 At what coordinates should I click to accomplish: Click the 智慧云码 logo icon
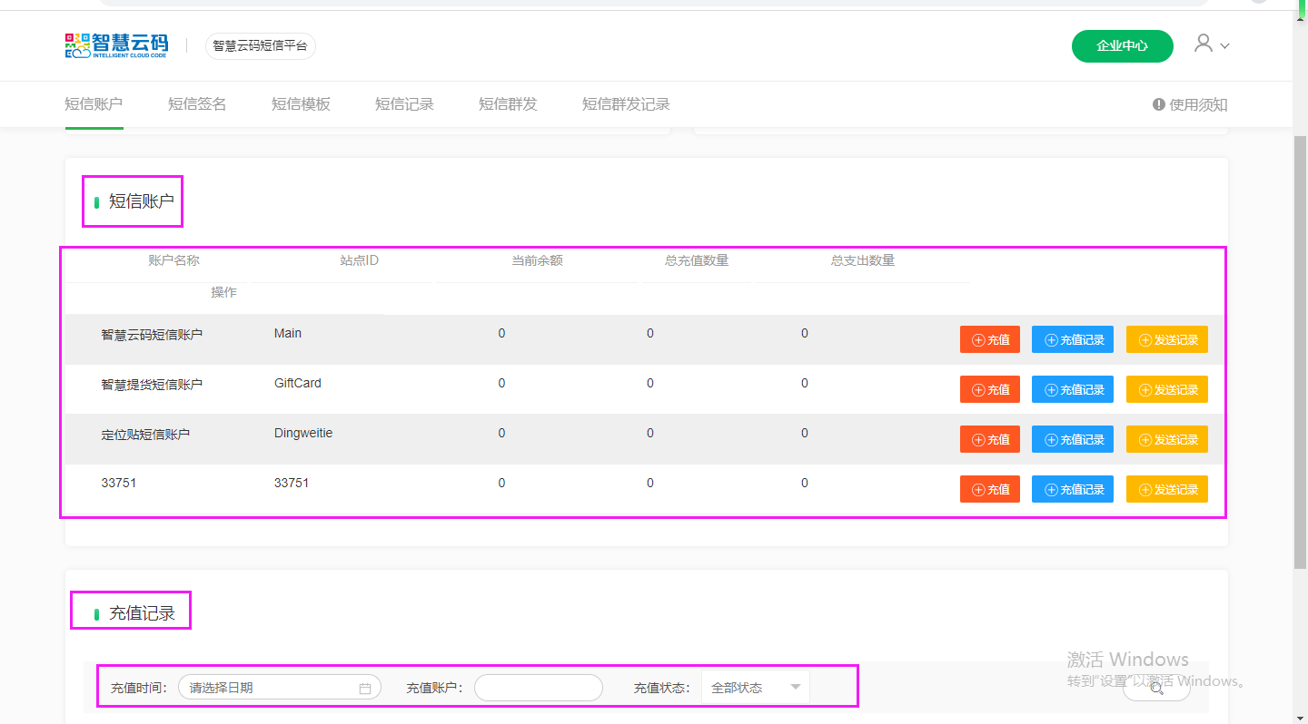click(78, 45)
